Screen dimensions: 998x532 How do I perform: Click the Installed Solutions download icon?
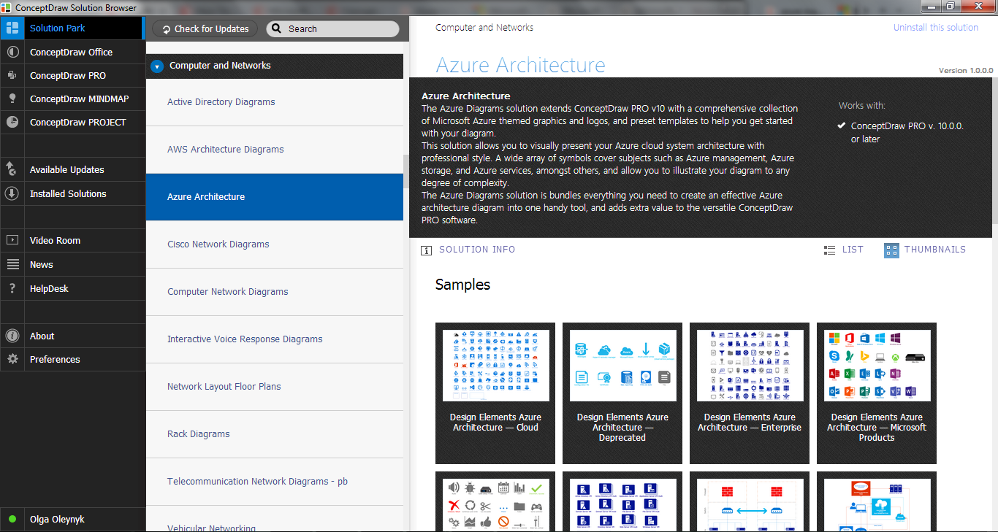point(12,193)
